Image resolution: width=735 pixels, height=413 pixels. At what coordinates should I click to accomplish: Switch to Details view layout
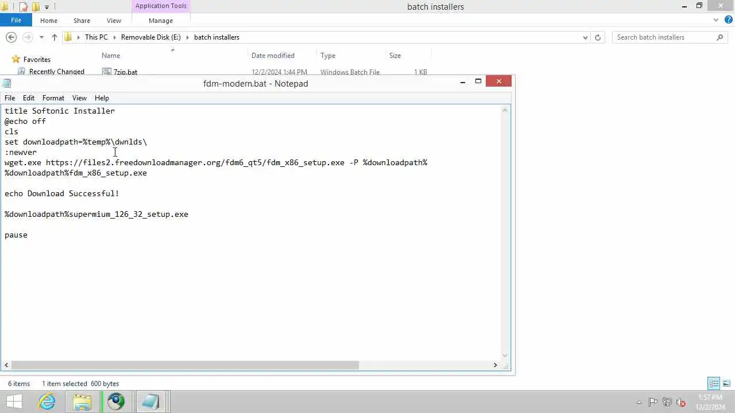[x=714, y=384]
